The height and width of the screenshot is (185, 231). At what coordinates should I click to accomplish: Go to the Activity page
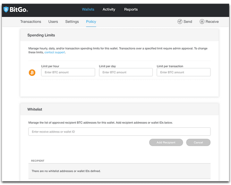(x=109, y=9)
